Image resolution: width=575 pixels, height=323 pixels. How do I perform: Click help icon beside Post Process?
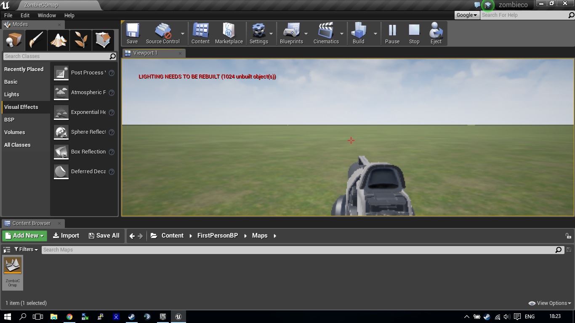[112, 73]
